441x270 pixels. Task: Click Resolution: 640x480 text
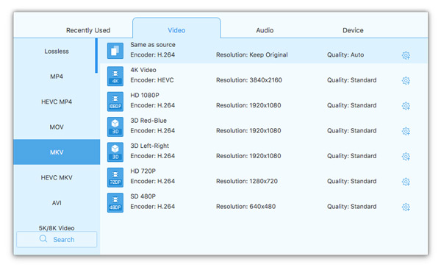pos(245,207)
